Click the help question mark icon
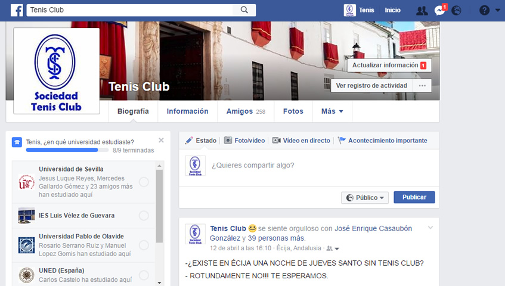Image resolution: width=505 pixels, height=286 pixels. pos(484,10)
